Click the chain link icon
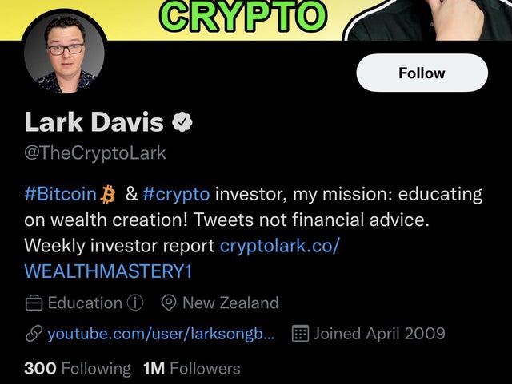Viewport: 512px width, 384px height. click(34, 334)
